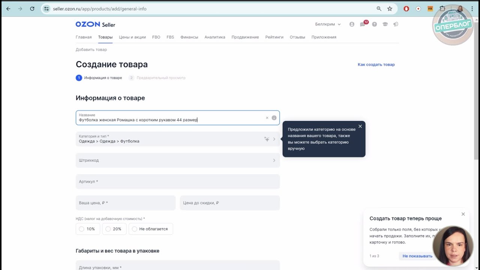Switch to the FBO tab

click(156, 37)
